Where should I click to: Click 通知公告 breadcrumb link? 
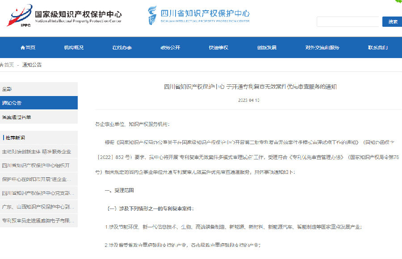click(x=32, y=65)
